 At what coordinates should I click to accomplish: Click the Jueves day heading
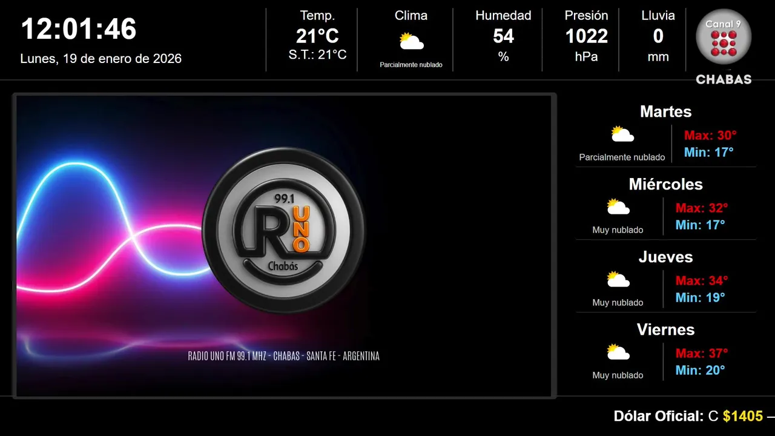[665, 257]
